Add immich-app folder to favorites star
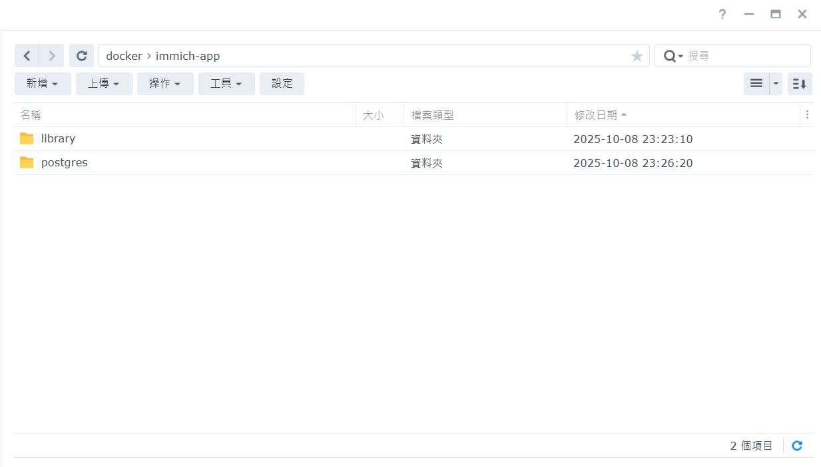 [637, 57]
